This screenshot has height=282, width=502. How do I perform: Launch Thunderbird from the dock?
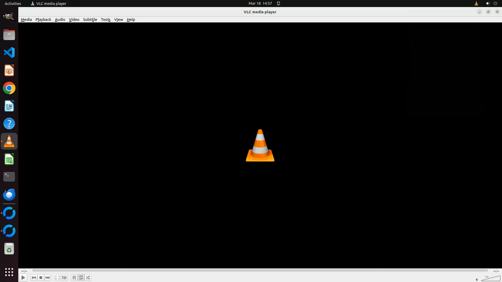(9, 195)
